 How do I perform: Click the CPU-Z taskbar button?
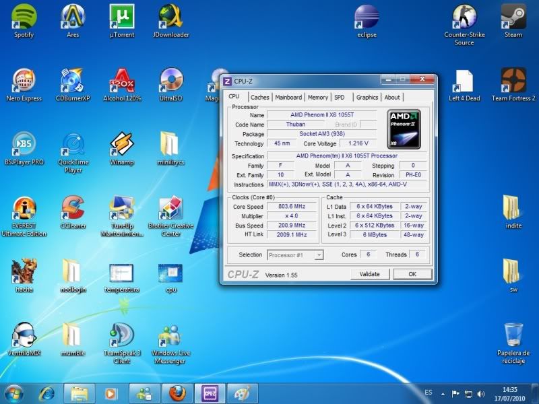(210, 394)
